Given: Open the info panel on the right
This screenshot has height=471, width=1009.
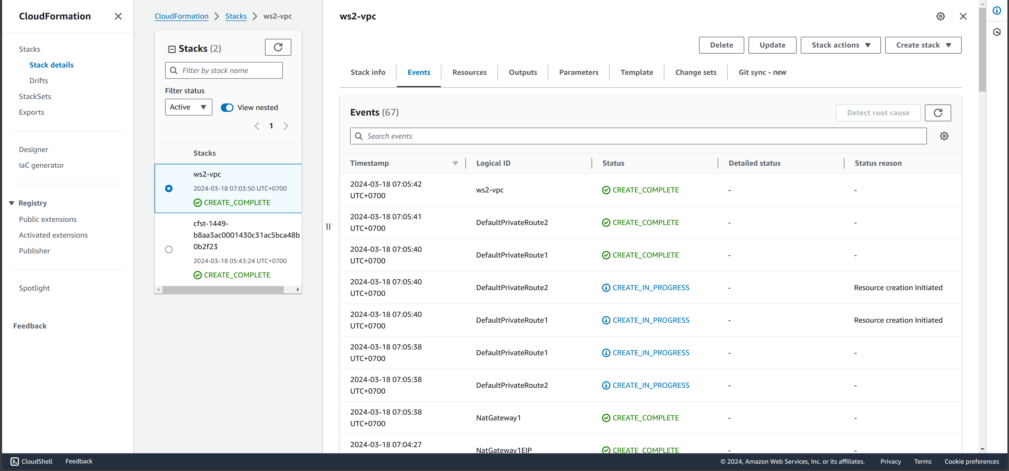Looking at the screenshot, I should tap(996, 11).
